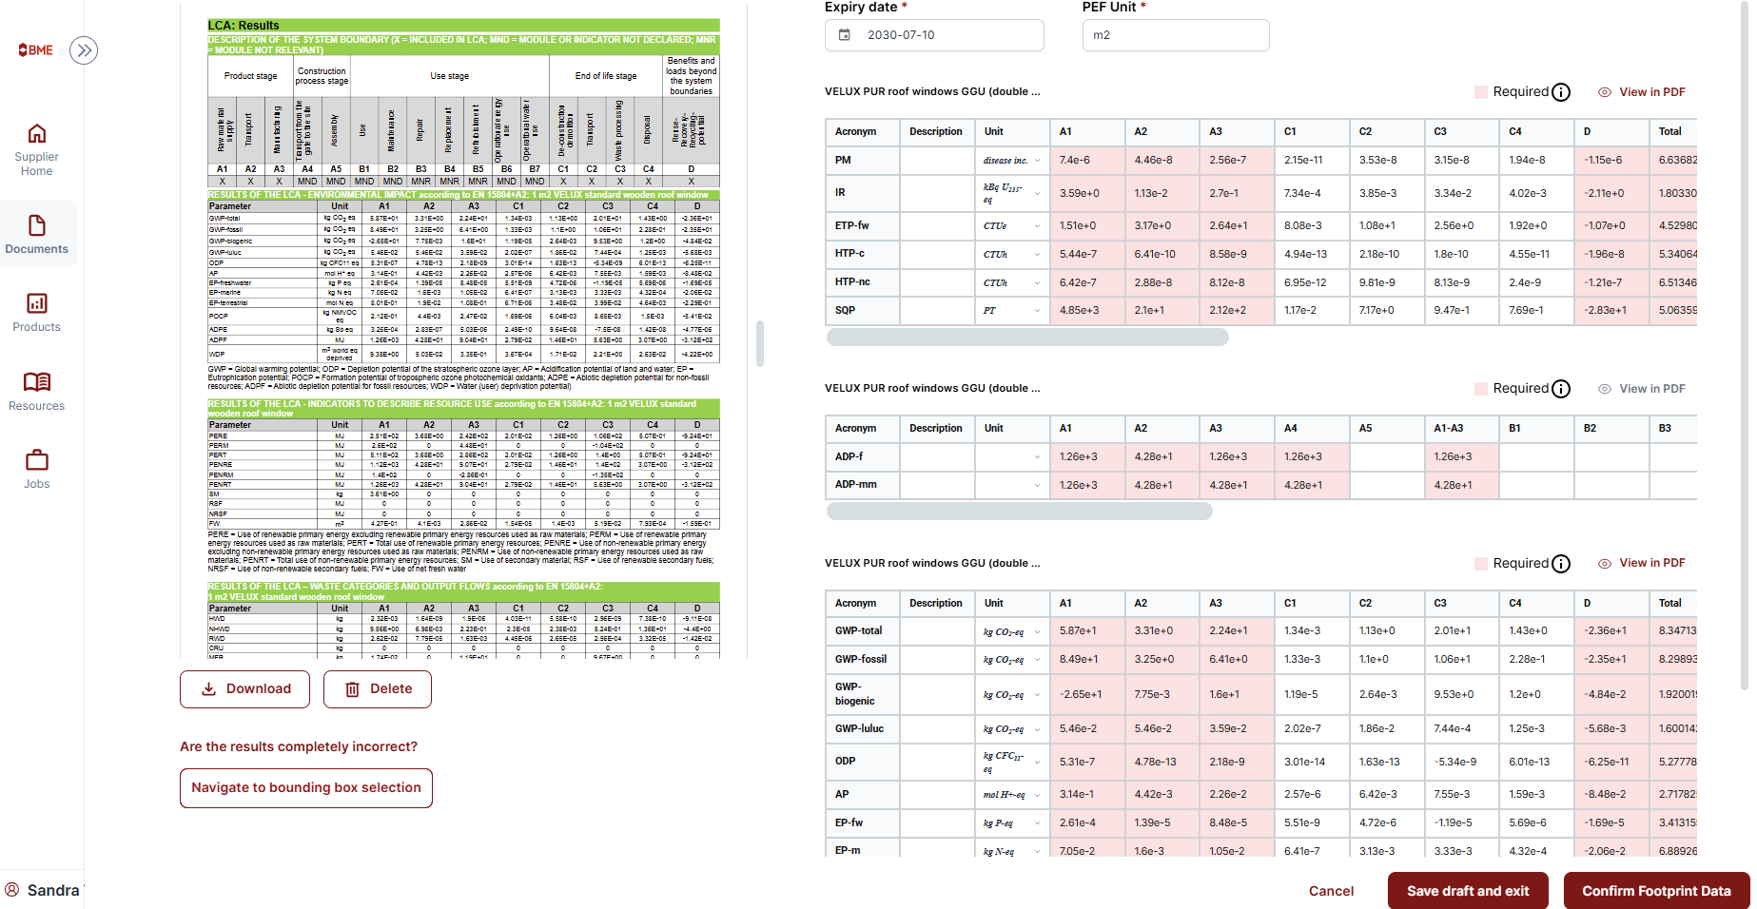
Task: Toggle Required checkbox for first table
Action: [1480, 92]
